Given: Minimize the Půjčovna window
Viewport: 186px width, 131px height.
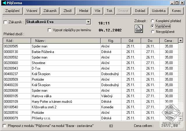Looking at the screenshot, I should tap(172, 3).
